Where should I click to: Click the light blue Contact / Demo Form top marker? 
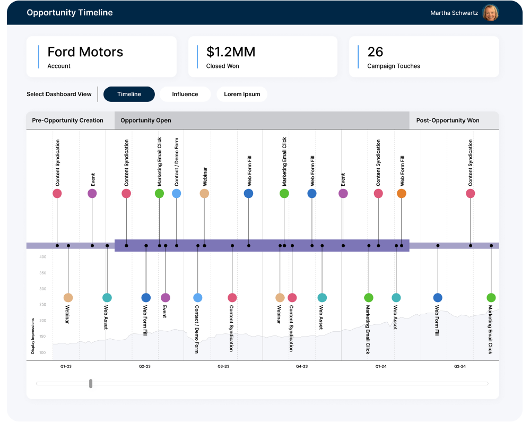pyautogui.click(x=177, y=193)
